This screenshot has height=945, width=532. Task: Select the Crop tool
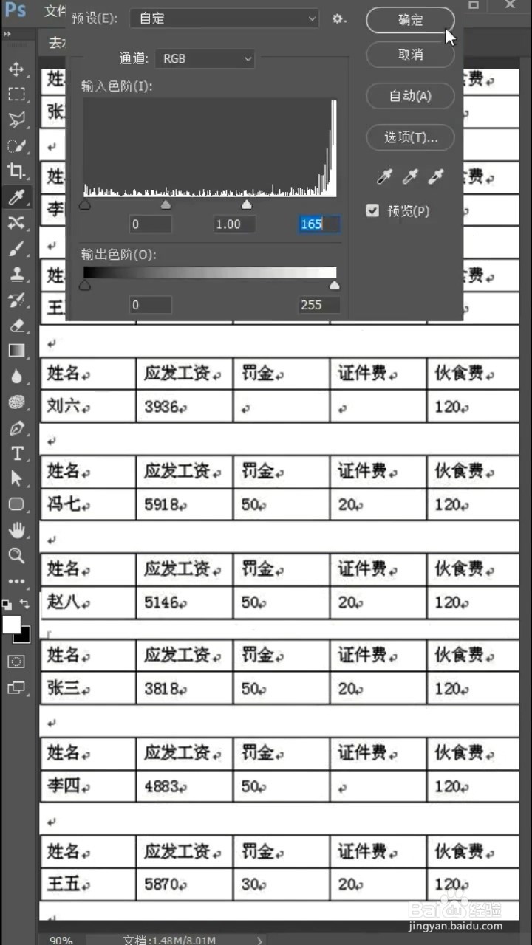(x=16, y=171)
